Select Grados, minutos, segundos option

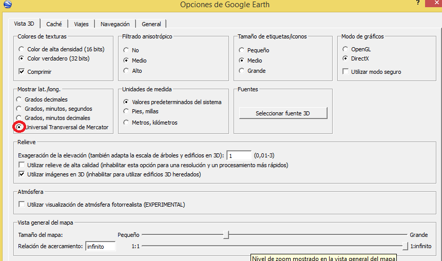point(19,109)
